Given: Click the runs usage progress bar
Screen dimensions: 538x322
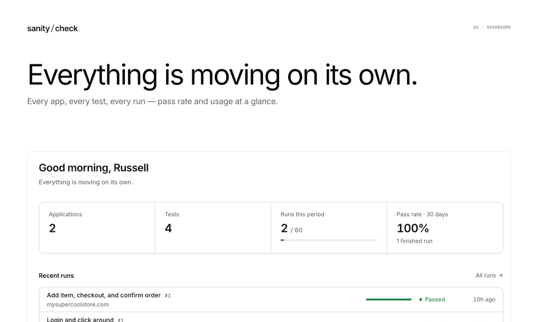Looking at the screenshot, I should [329, 240].
